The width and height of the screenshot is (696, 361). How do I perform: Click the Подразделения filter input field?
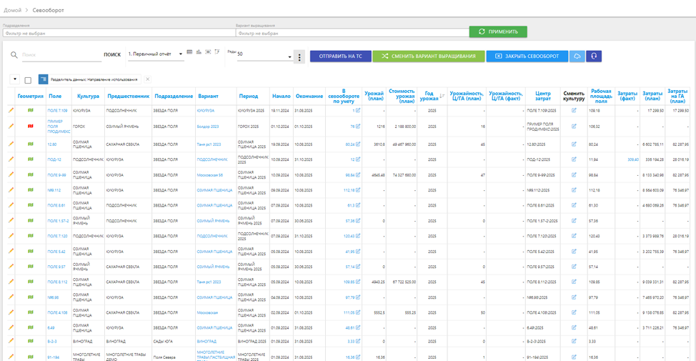coord(114,32)
